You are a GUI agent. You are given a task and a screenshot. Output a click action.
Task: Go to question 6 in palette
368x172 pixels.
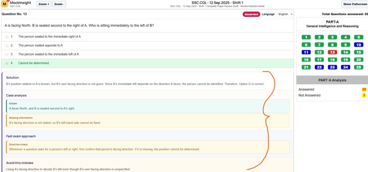[x=306, y=45]
